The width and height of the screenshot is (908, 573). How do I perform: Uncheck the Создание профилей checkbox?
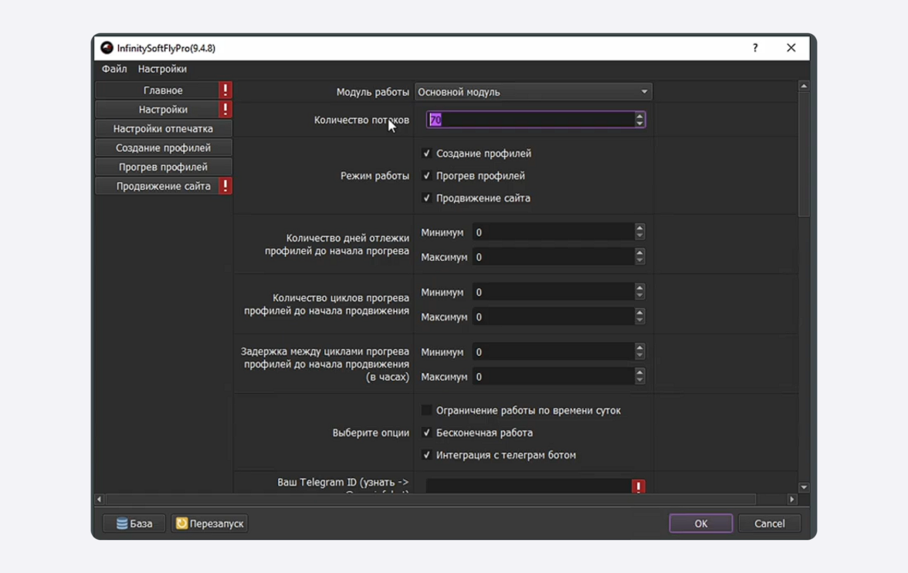pyautogui.click(x=427, y=154)
